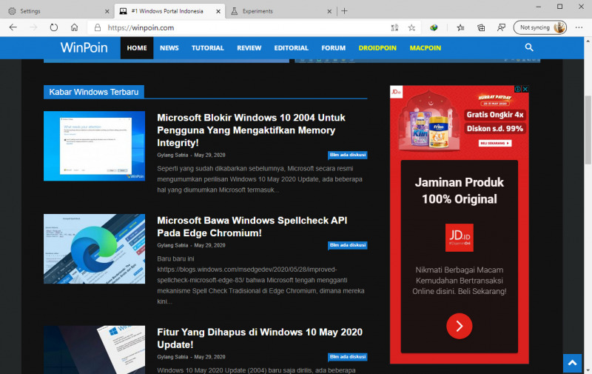The image size is (592, 374).
Task: Click Blm ada diskusi on Memory Integrity article
Action: tap(348, 155)
